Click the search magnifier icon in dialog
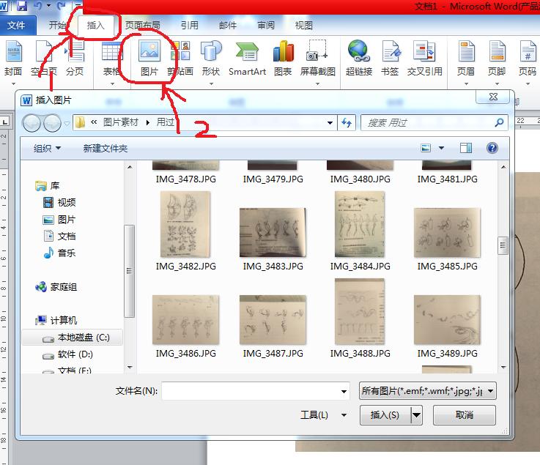 [x=499, y=122]
